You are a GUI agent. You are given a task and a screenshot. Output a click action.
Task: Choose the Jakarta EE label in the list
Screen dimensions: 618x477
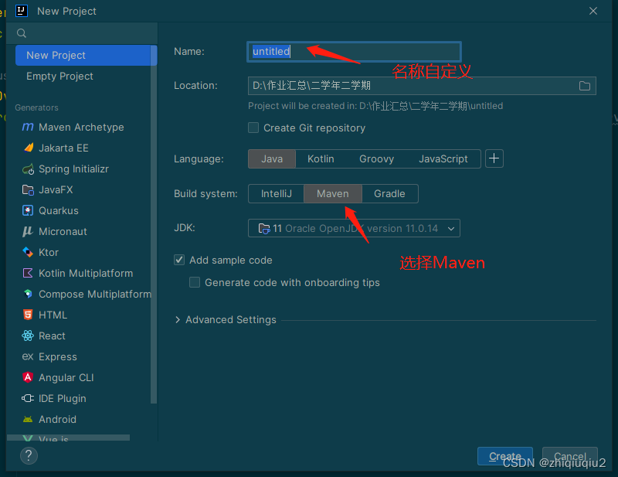63,148
